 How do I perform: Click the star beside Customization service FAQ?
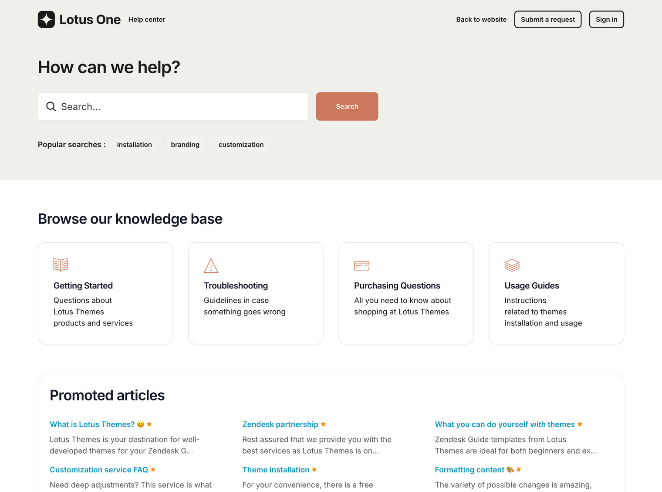(153, 469)
